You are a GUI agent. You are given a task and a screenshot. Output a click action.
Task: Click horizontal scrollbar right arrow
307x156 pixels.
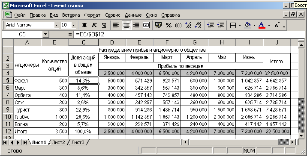point(293,142)
